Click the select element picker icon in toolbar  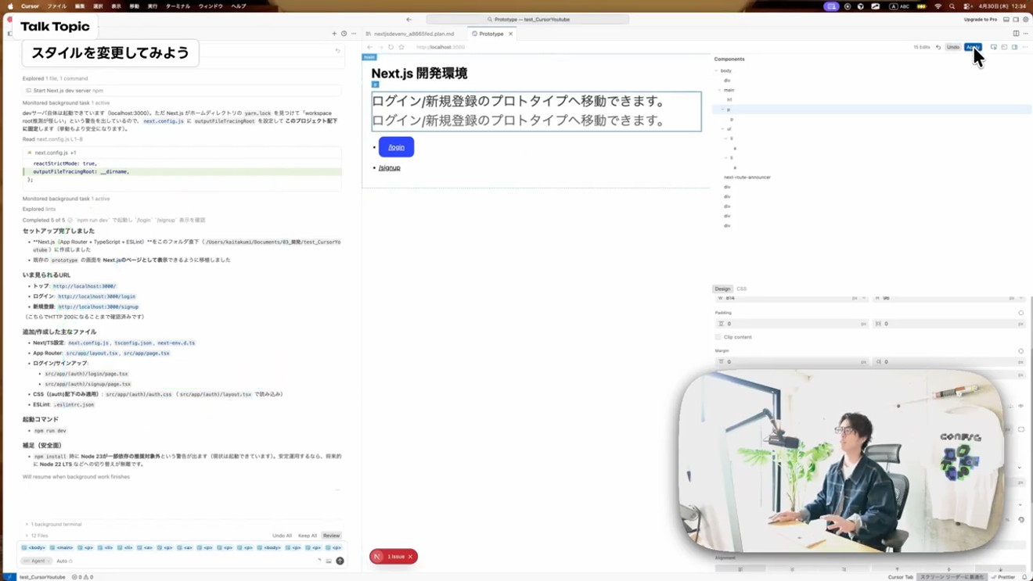click(994, 47)
